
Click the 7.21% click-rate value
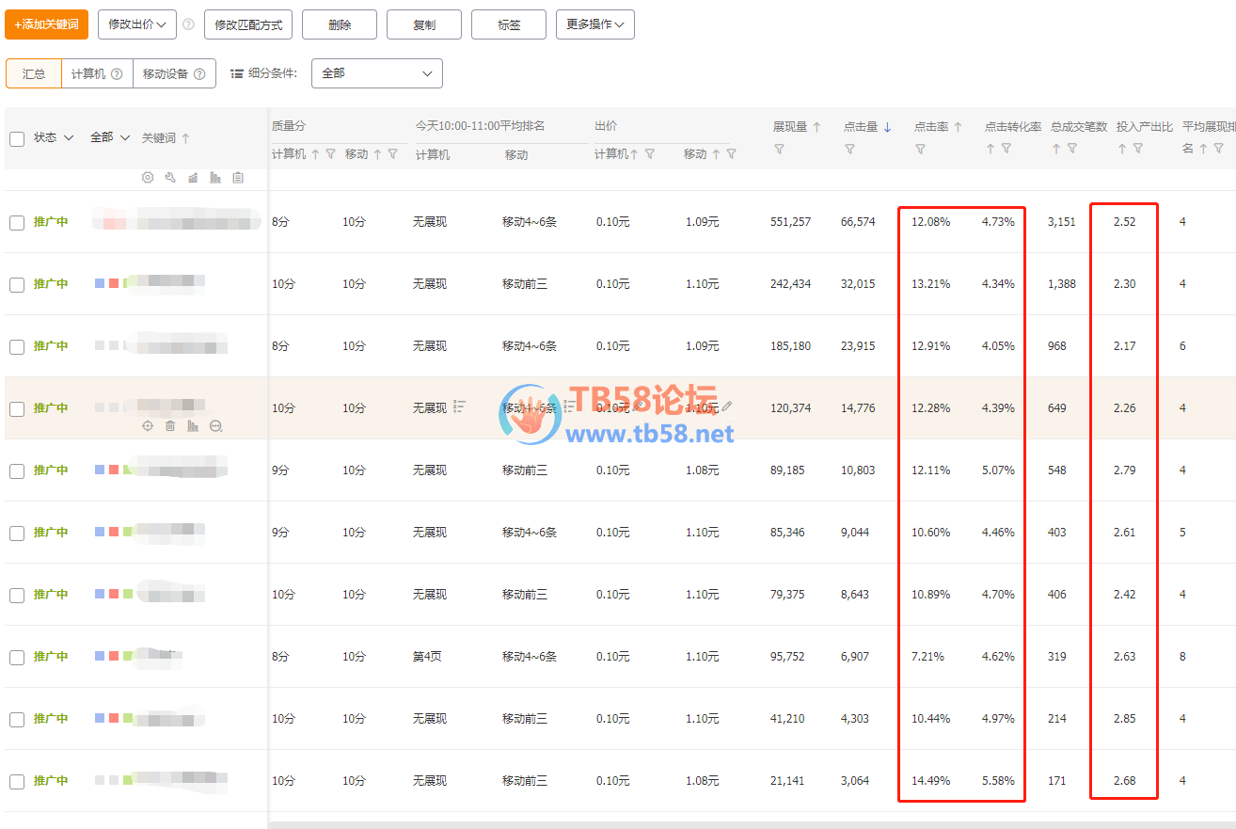[927, 657]
